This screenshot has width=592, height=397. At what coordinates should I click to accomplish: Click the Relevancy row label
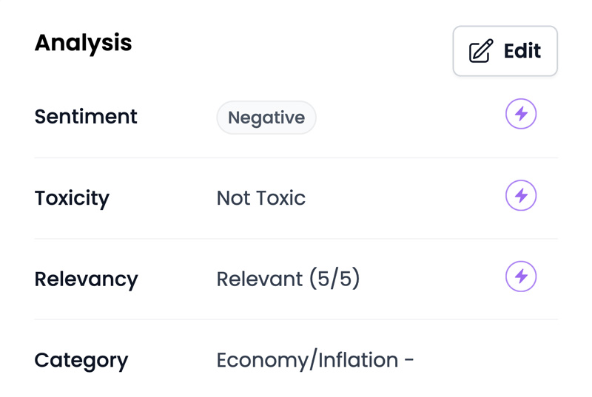86,279
